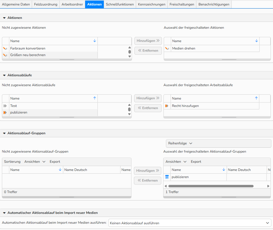Collapse the Aktionsabläufe section
The height and width of the screenshot is (230, 273).
[x=4, y=75]
